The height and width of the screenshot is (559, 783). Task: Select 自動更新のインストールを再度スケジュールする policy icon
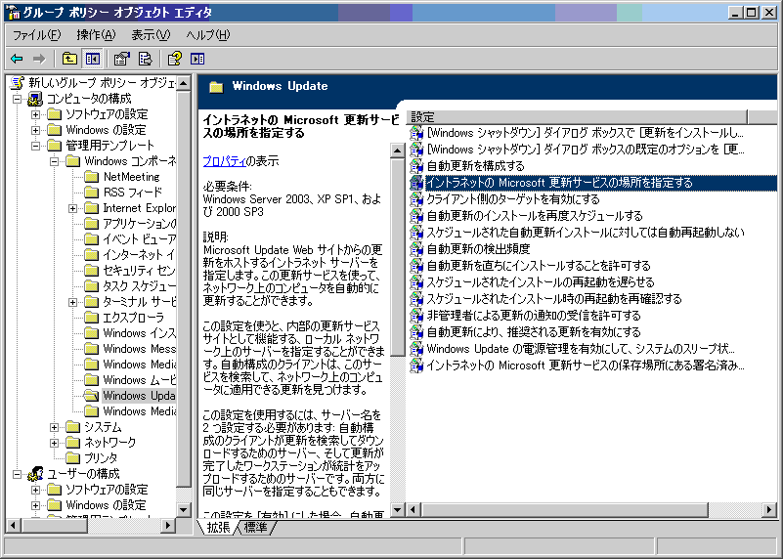416,216
